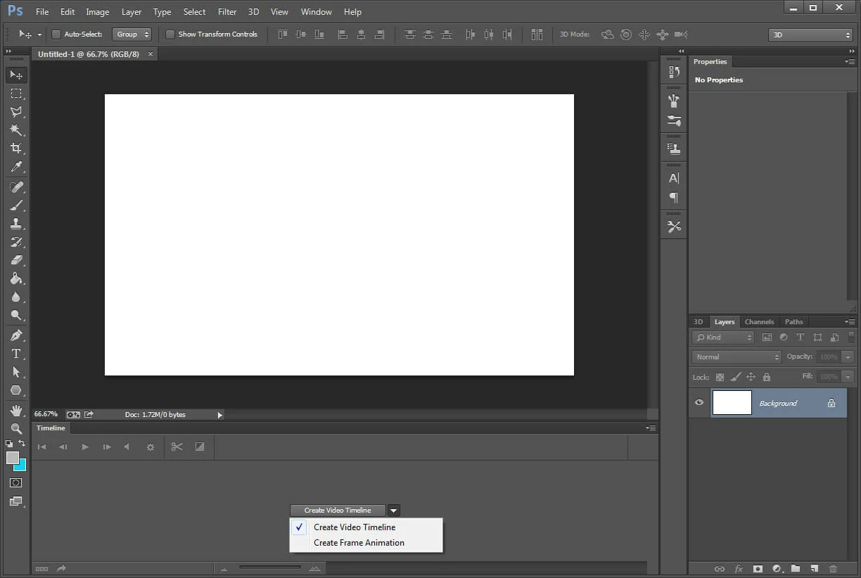Toggle lock all for layer

pyautogui.click(x=767, y=377)
